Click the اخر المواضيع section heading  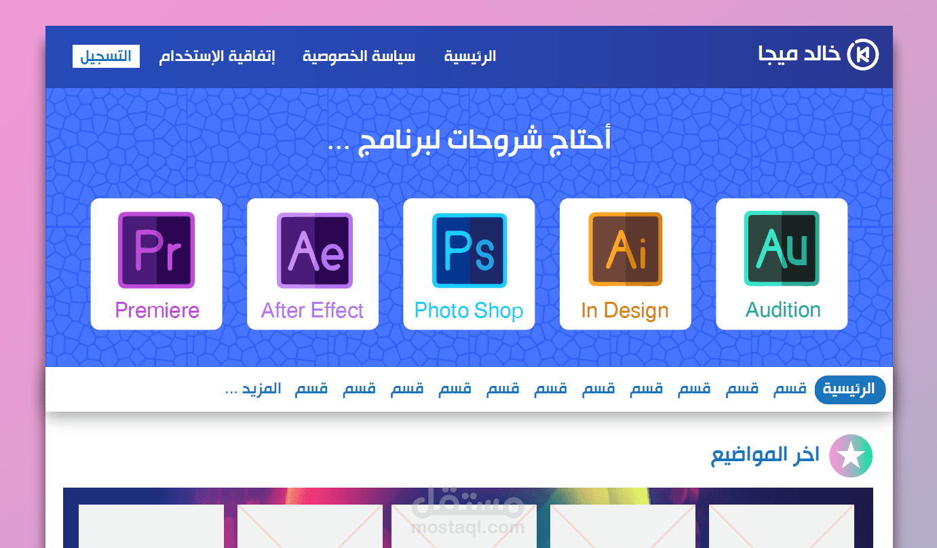tap(765, 455)
